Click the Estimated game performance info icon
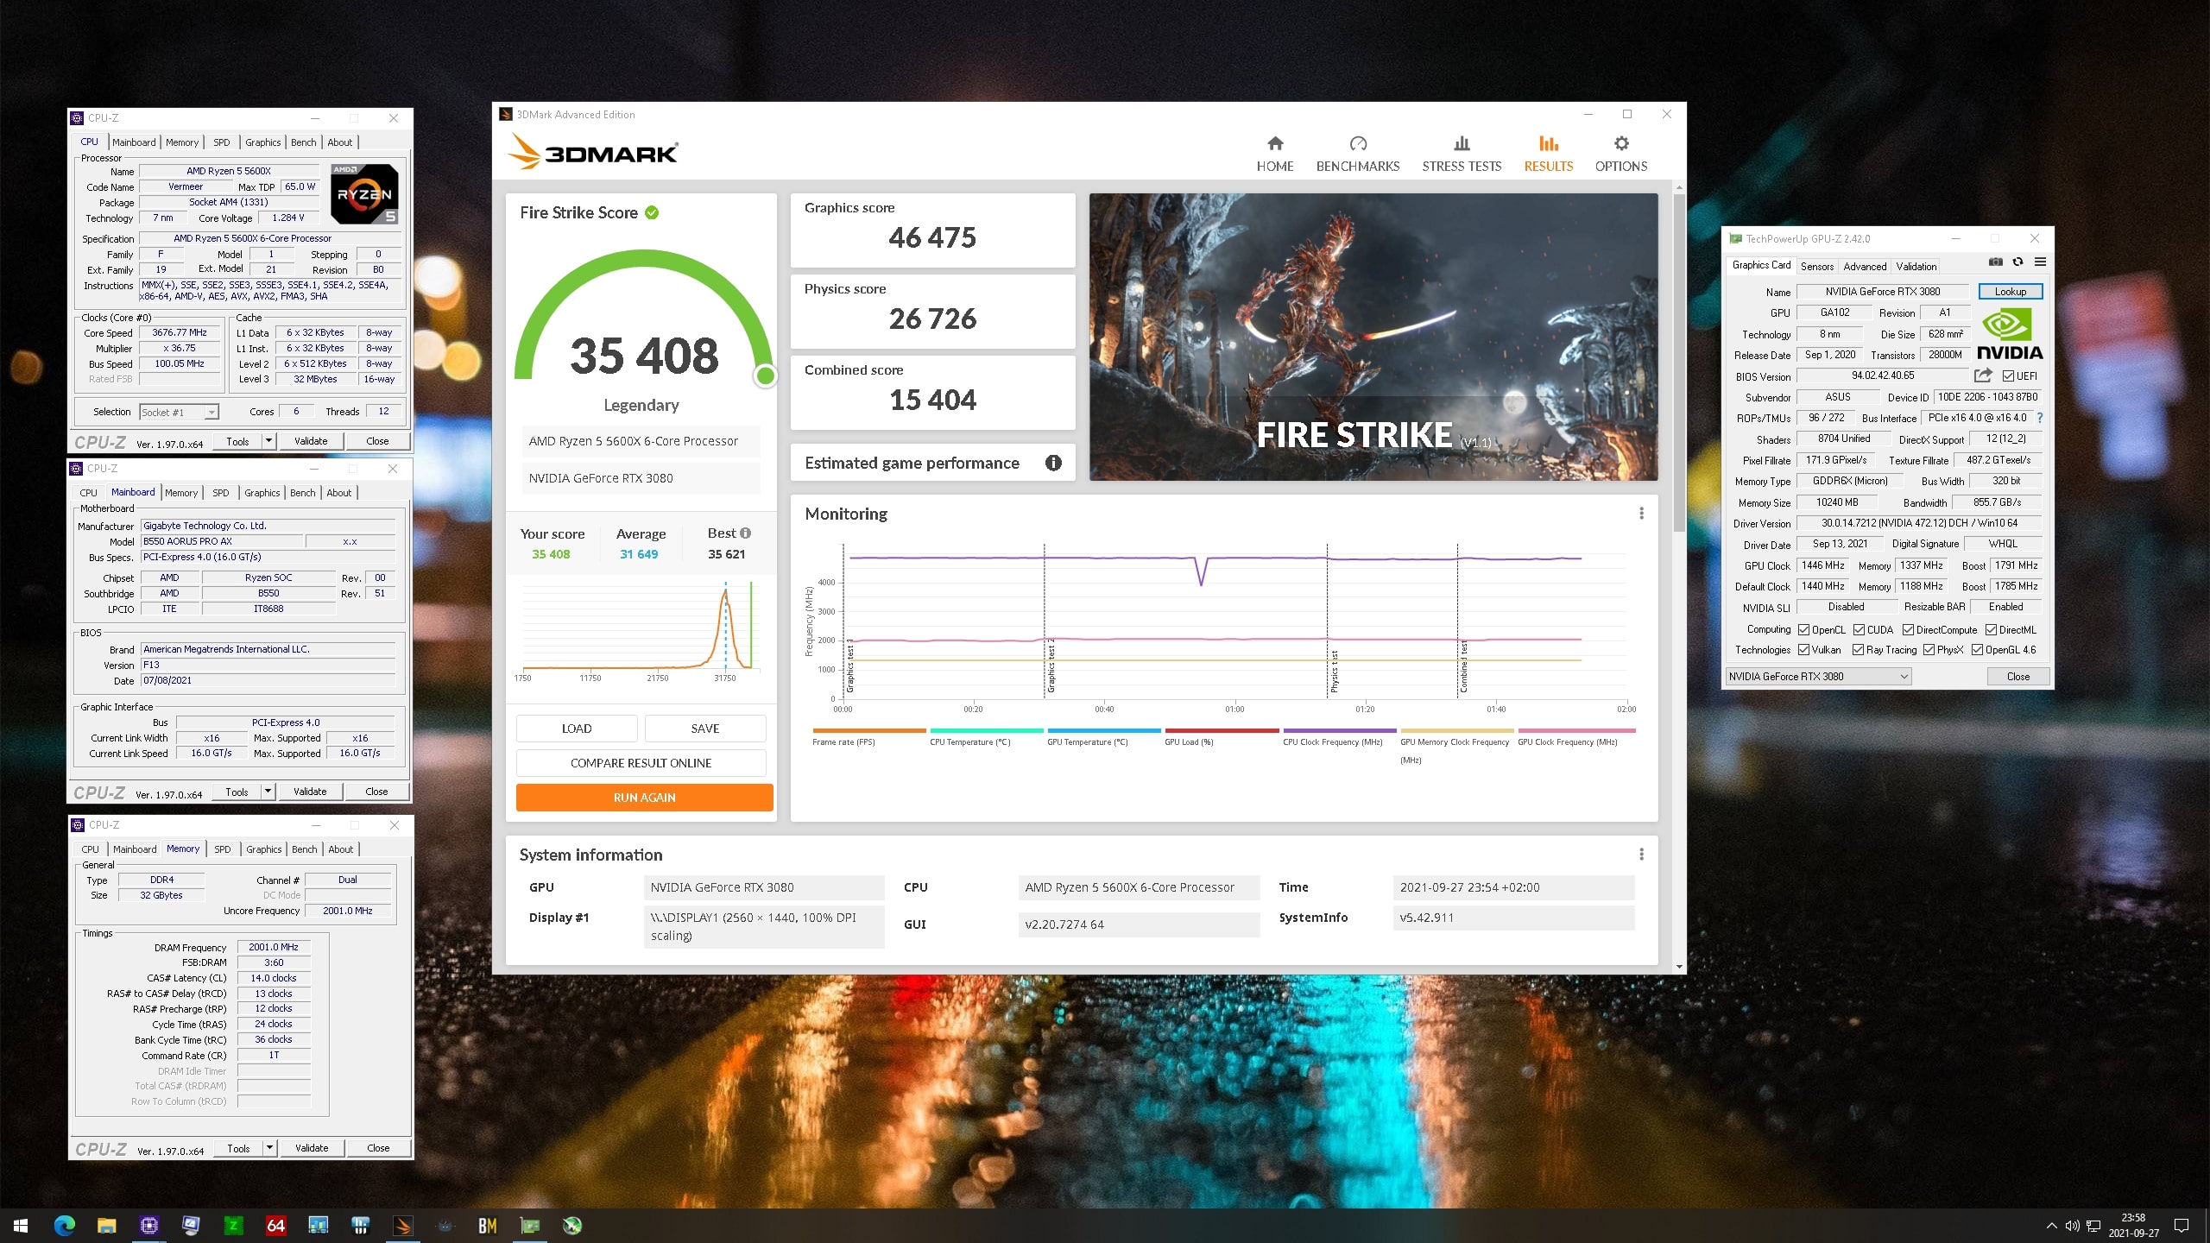This screenshot has width=2210, height=1243. [1053, 463]
